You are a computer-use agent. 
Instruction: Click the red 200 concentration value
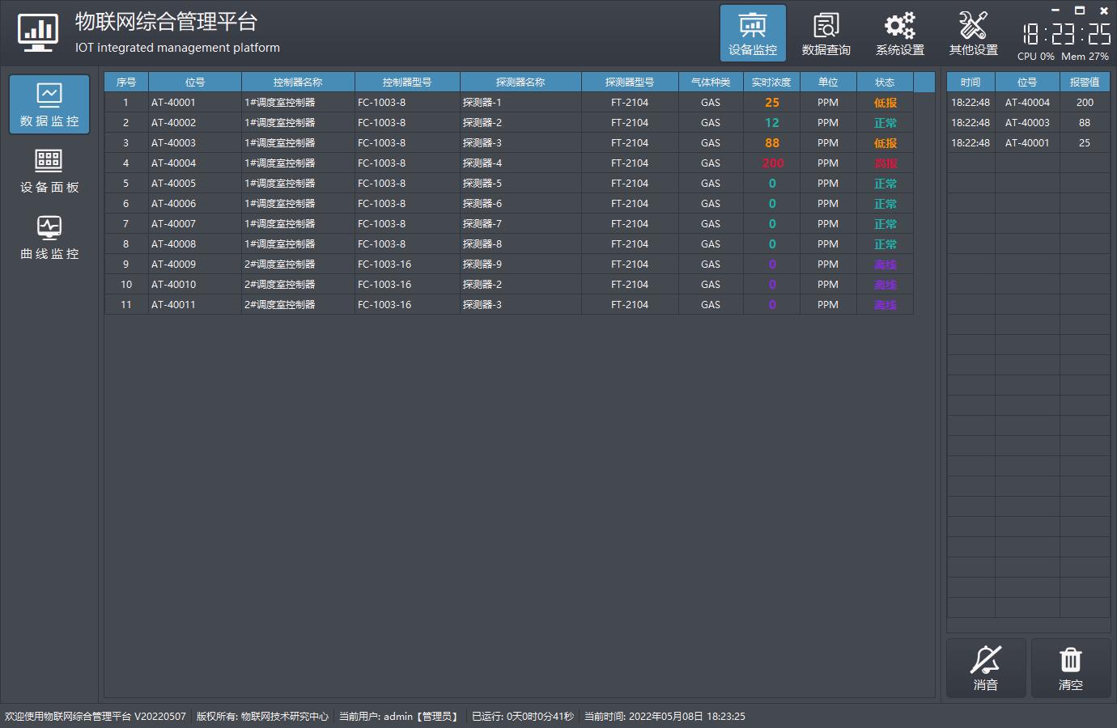point(772,163)
